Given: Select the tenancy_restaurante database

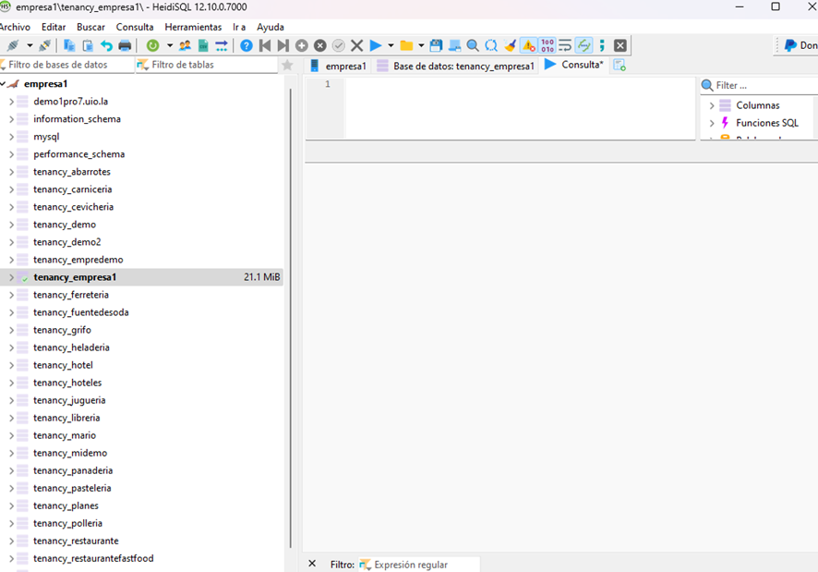Looking at the screenshot, I should (76, 541).
